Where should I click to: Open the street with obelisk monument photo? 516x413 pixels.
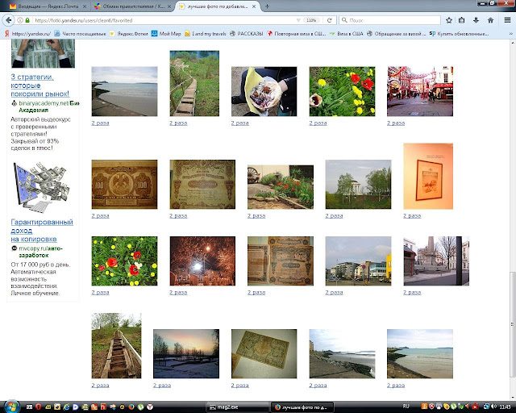pyautogui.click(x=436, y=261)
